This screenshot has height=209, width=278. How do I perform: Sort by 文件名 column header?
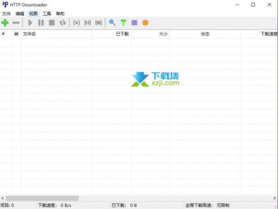click(x=56, y=34)
